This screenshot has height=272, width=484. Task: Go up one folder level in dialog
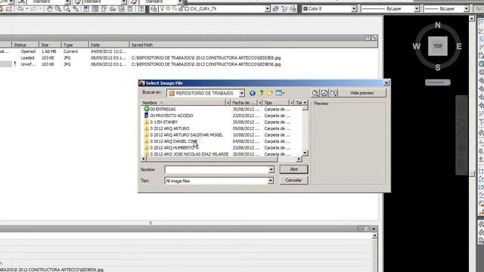pyautogui.click(x=261, y=93)
